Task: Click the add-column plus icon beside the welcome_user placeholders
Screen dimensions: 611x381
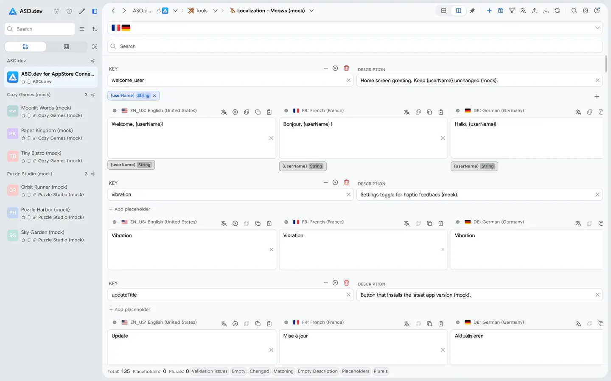Action: click(597, 97)
